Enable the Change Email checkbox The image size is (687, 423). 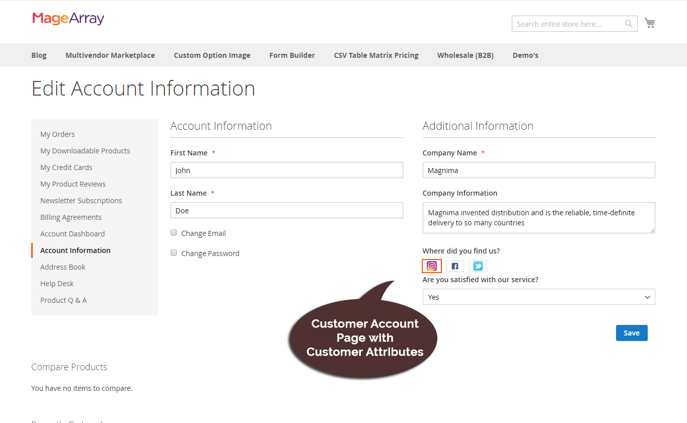click(x=174, y=232)
